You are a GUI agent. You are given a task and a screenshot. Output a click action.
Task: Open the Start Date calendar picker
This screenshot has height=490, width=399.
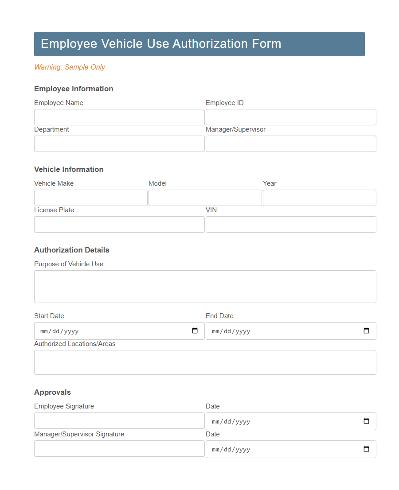coord(194,331)
